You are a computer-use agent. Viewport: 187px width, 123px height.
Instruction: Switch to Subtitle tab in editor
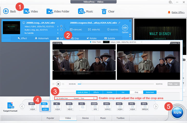click(110, 92)
